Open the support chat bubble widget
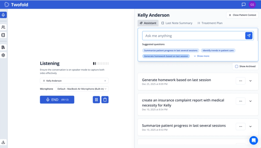The image size is (261, 148). point(253,141)
